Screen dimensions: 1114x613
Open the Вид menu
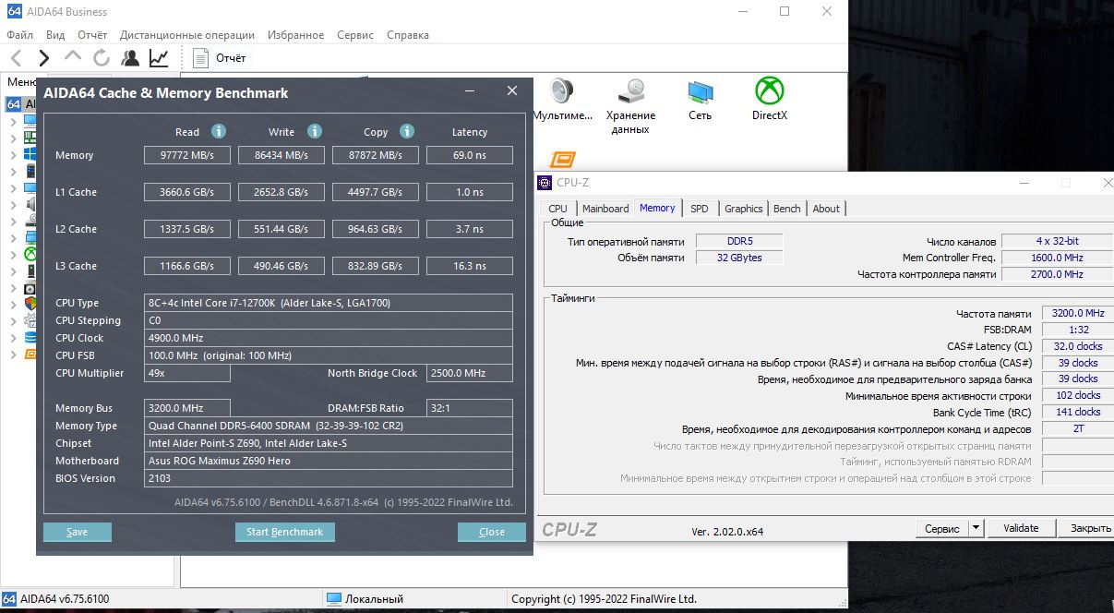pos(55,35)
